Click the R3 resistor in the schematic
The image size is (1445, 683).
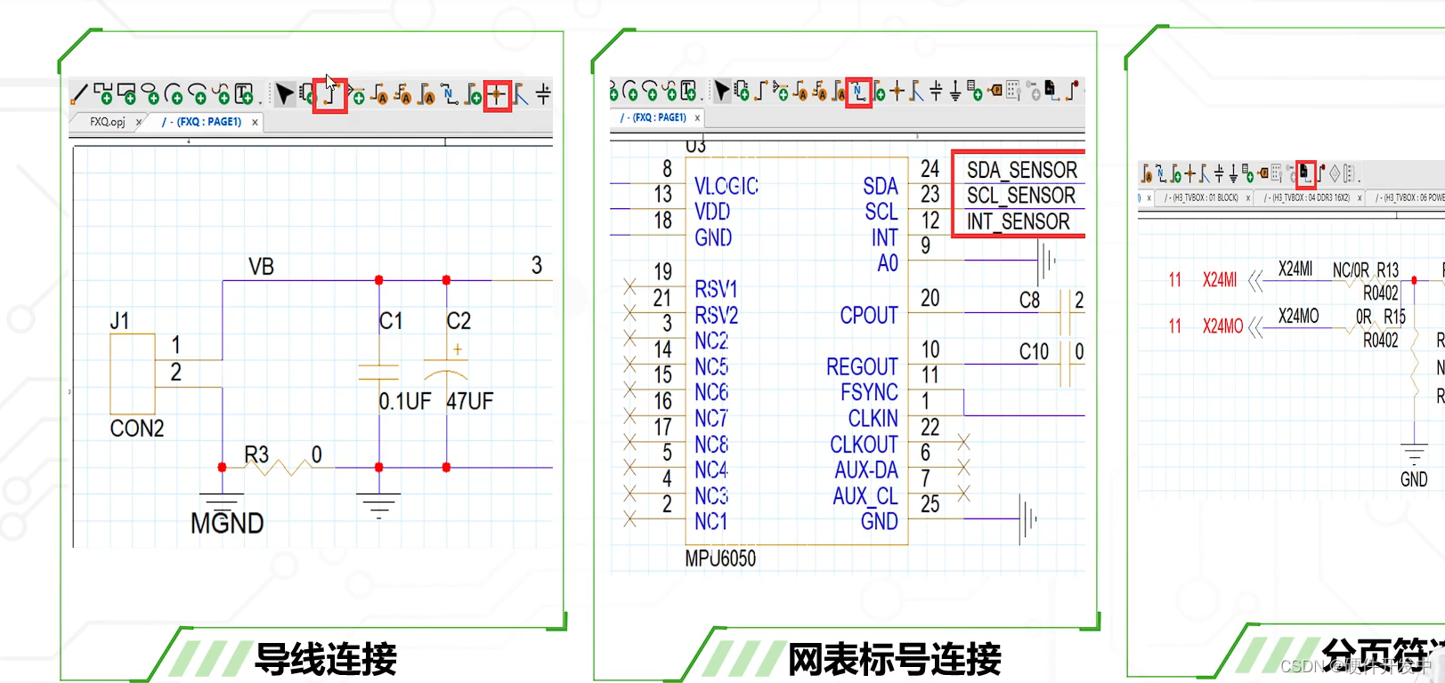click(278, 466)
